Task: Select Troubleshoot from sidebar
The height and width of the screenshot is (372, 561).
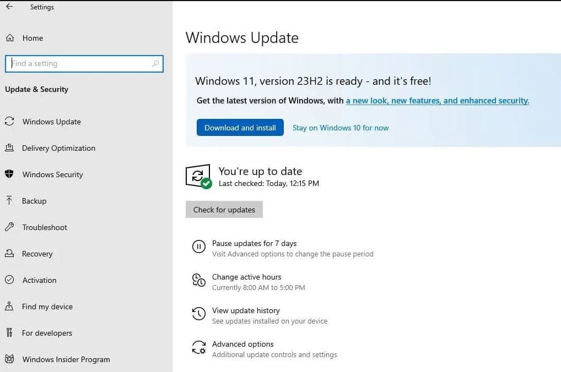Action: [x=45, y=227]
